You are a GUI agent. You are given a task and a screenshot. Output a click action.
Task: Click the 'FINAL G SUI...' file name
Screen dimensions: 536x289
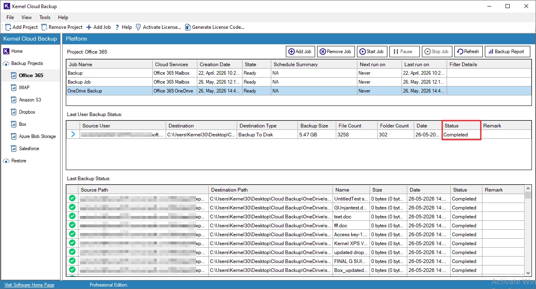tap(351, 261)
